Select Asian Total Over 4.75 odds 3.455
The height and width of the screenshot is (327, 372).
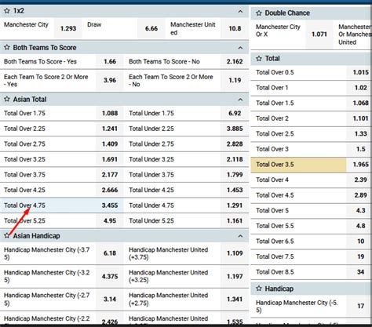pyautogui.click(x=110, y=205)
